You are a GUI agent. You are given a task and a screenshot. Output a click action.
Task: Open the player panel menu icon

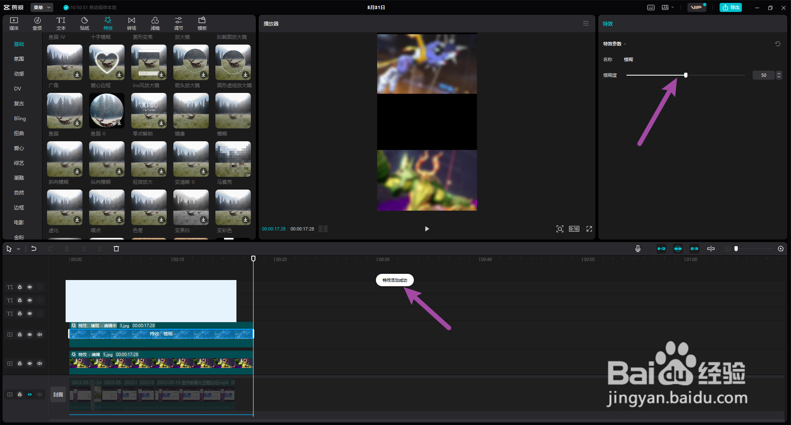586,24
